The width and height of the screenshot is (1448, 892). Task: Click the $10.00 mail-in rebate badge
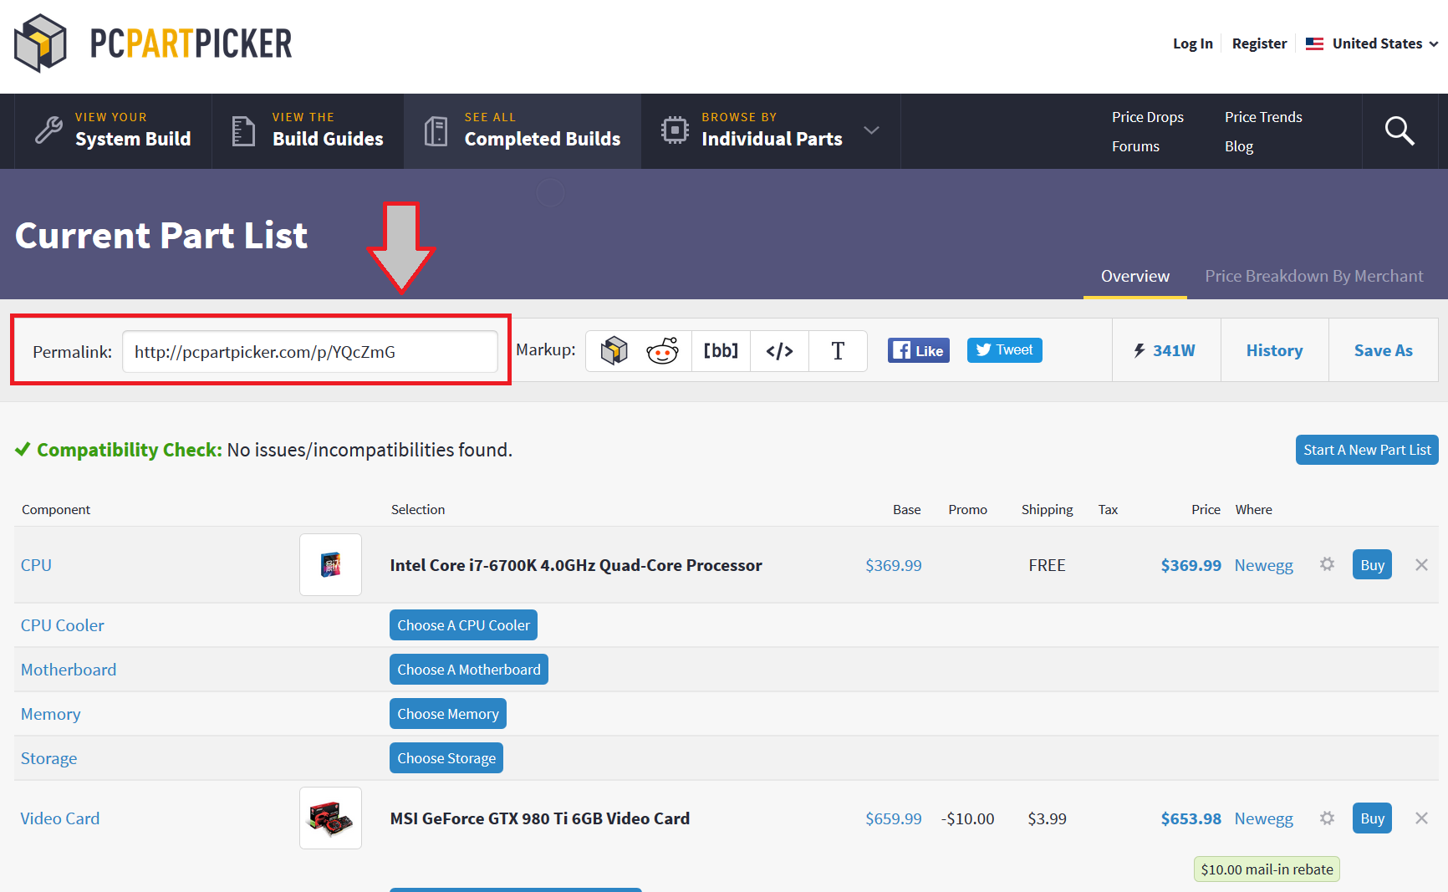coord(1267,869)
